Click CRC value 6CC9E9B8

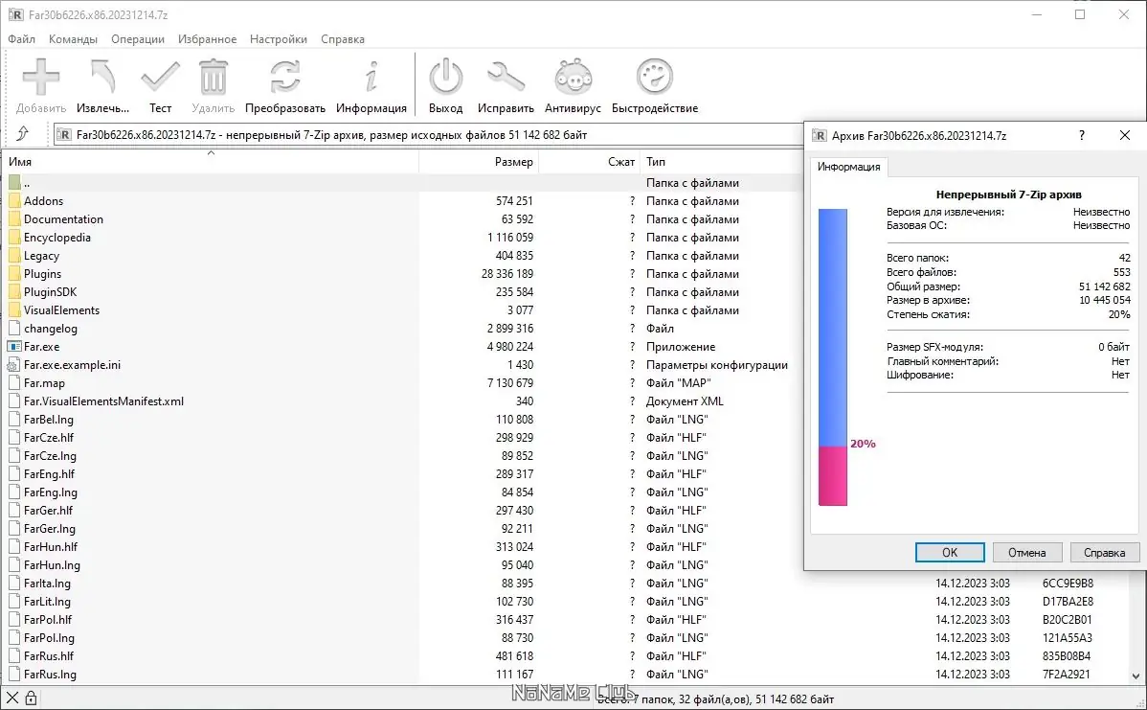(x=1068, y=584)
